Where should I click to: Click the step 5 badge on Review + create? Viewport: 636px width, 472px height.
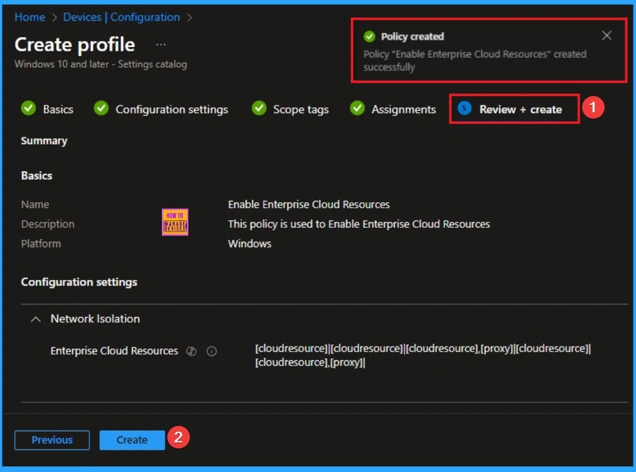pos(463,109)
